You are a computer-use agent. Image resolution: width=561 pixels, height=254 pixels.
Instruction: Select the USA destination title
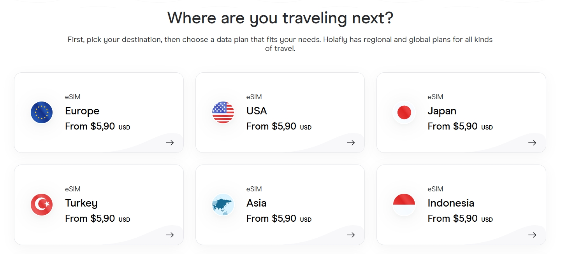(x=257, y=111)
